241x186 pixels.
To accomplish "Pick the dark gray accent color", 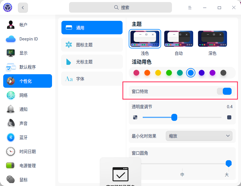I will pyautogui.click(x=223, y=73).
